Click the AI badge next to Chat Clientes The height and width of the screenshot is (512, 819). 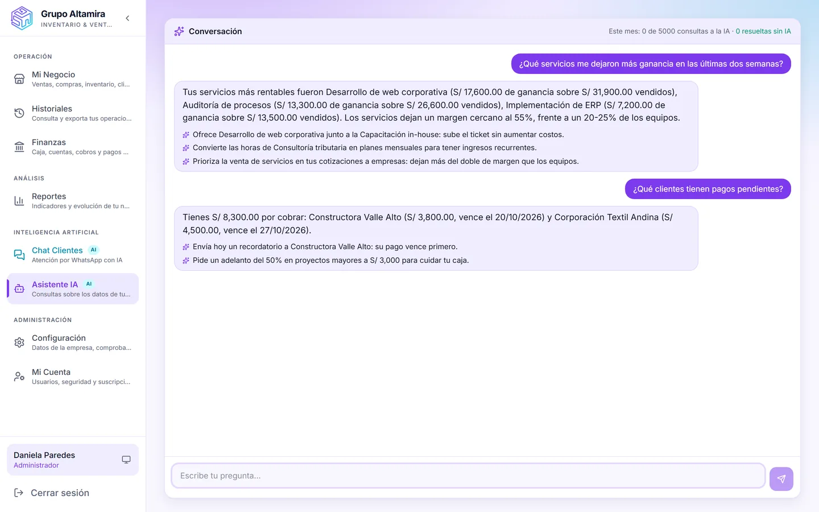click(94, 250)
